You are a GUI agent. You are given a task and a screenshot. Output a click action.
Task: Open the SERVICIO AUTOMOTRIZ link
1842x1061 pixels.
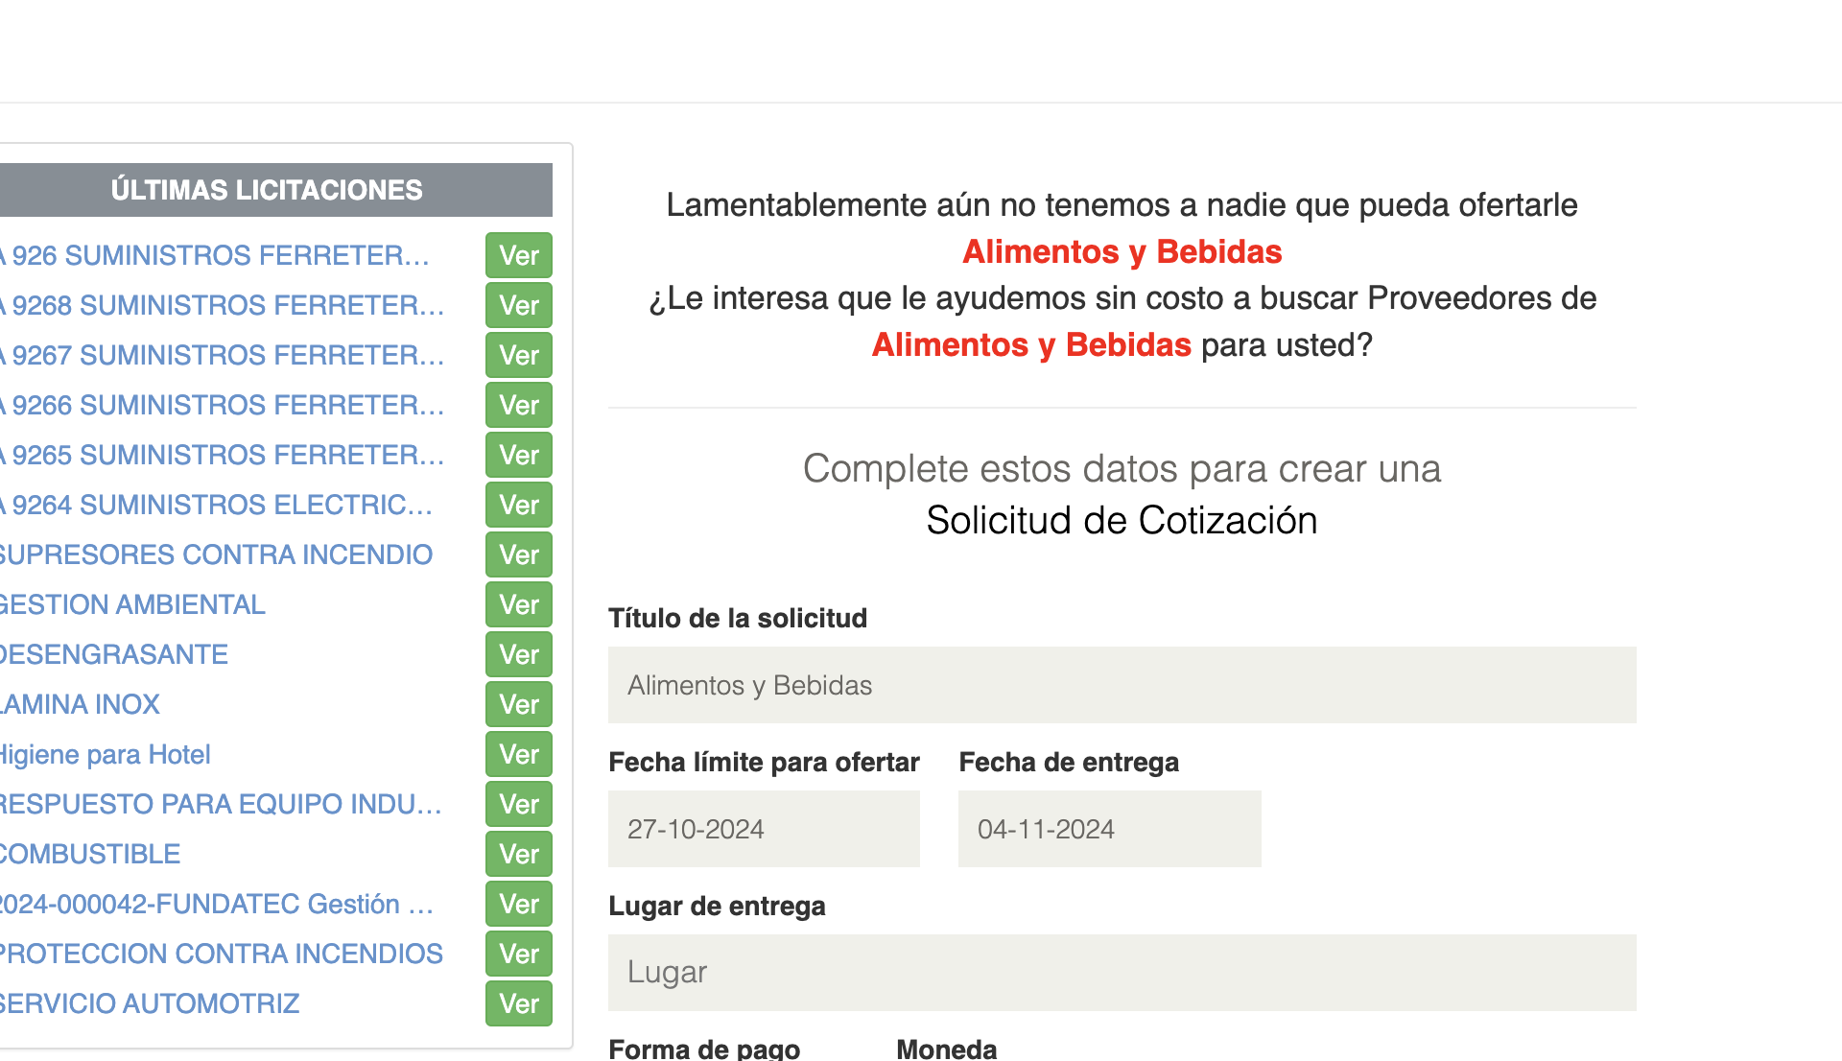click(x=150, y=1004)
